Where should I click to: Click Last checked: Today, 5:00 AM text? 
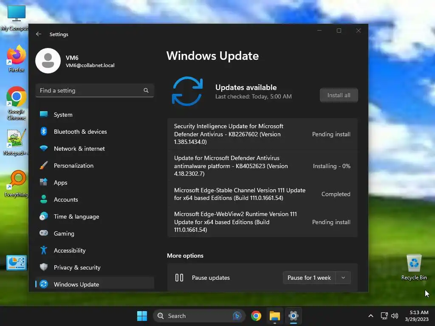(x=253, y=96)
